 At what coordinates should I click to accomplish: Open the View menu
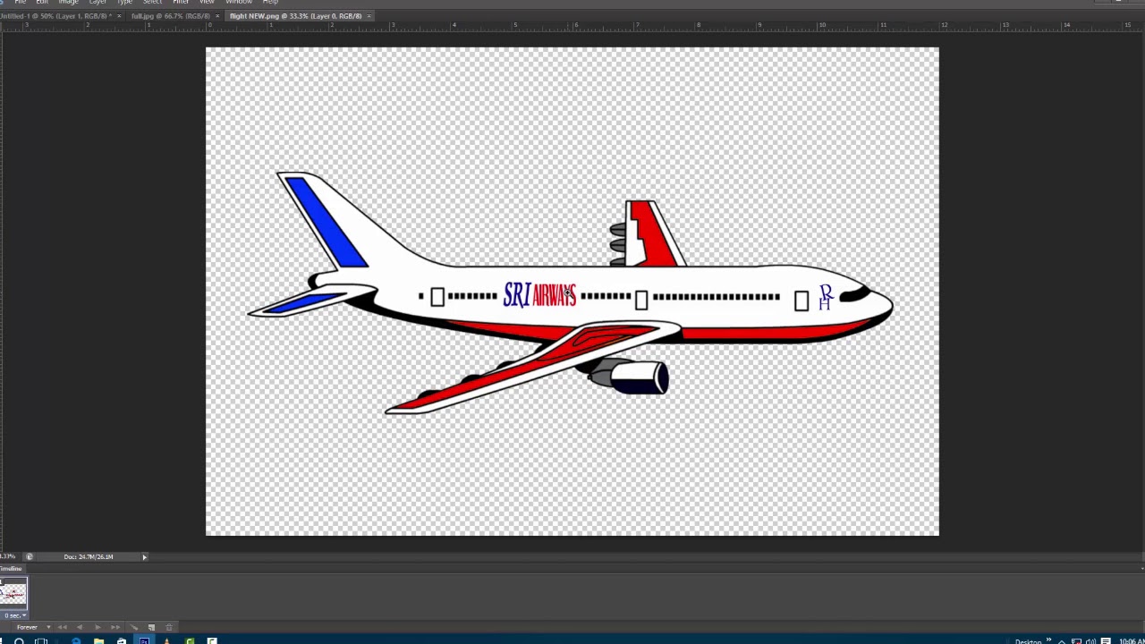(207, 2)
